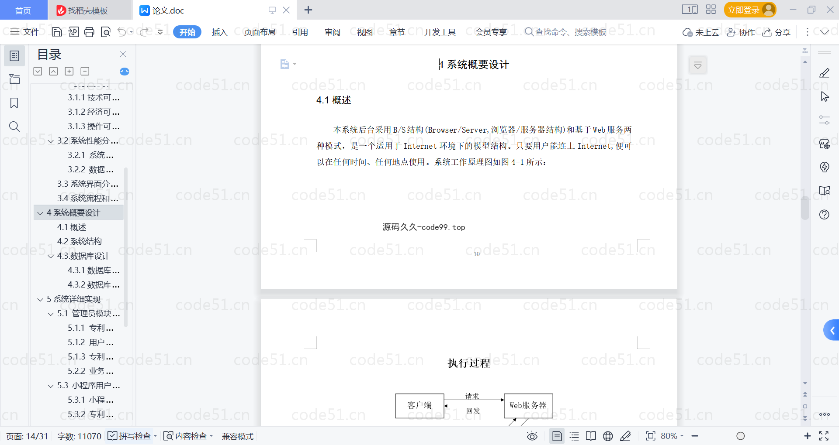Click the demote heading level minus icon
Screen dimensions: 839x445
(85, 71)
